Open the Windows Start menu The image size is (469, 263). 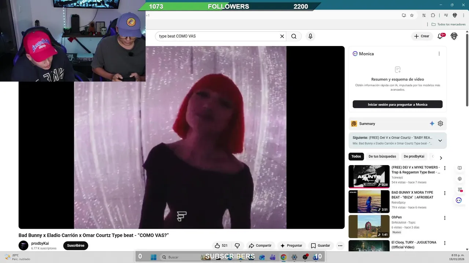(153, 257)
